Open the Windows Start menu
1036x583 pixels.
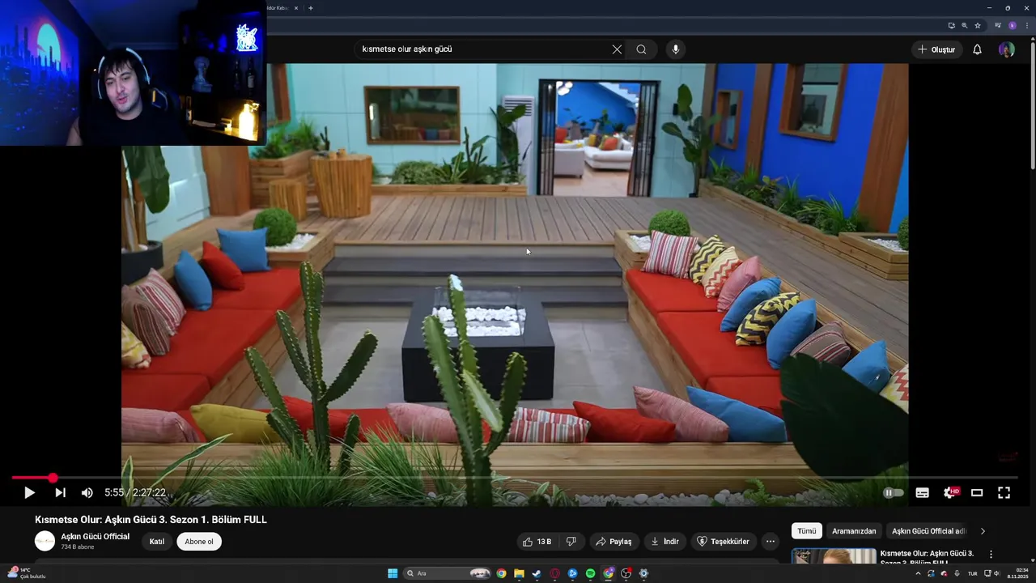click(x=393, y=573)
